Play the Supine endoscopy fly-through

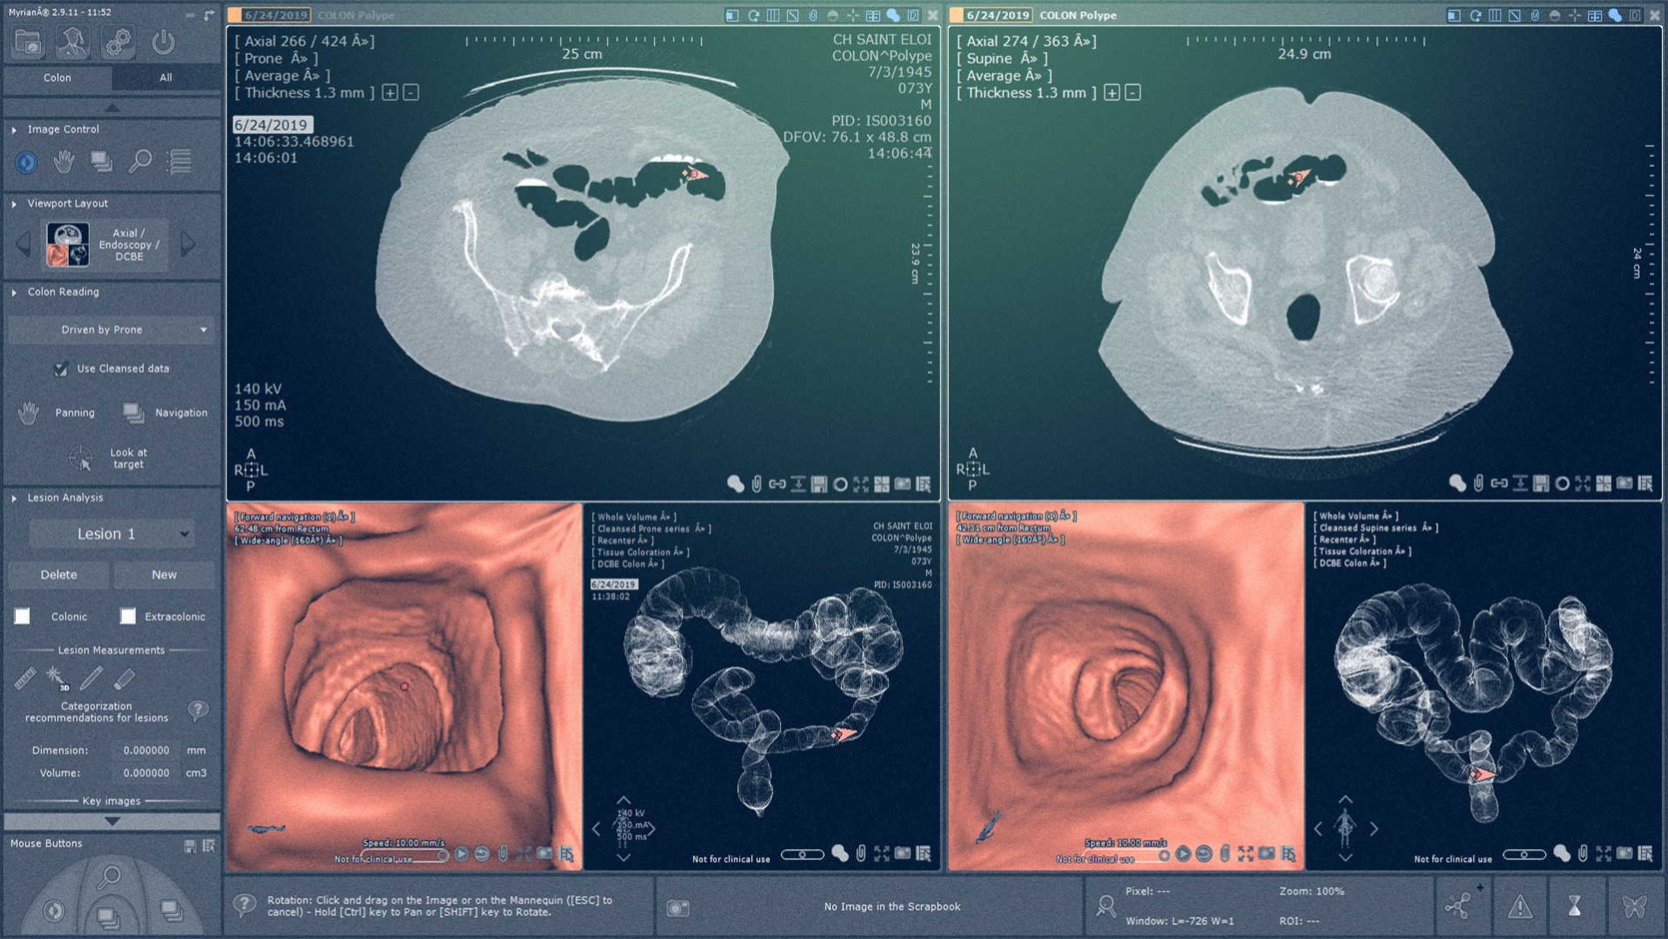[1184, 854]
